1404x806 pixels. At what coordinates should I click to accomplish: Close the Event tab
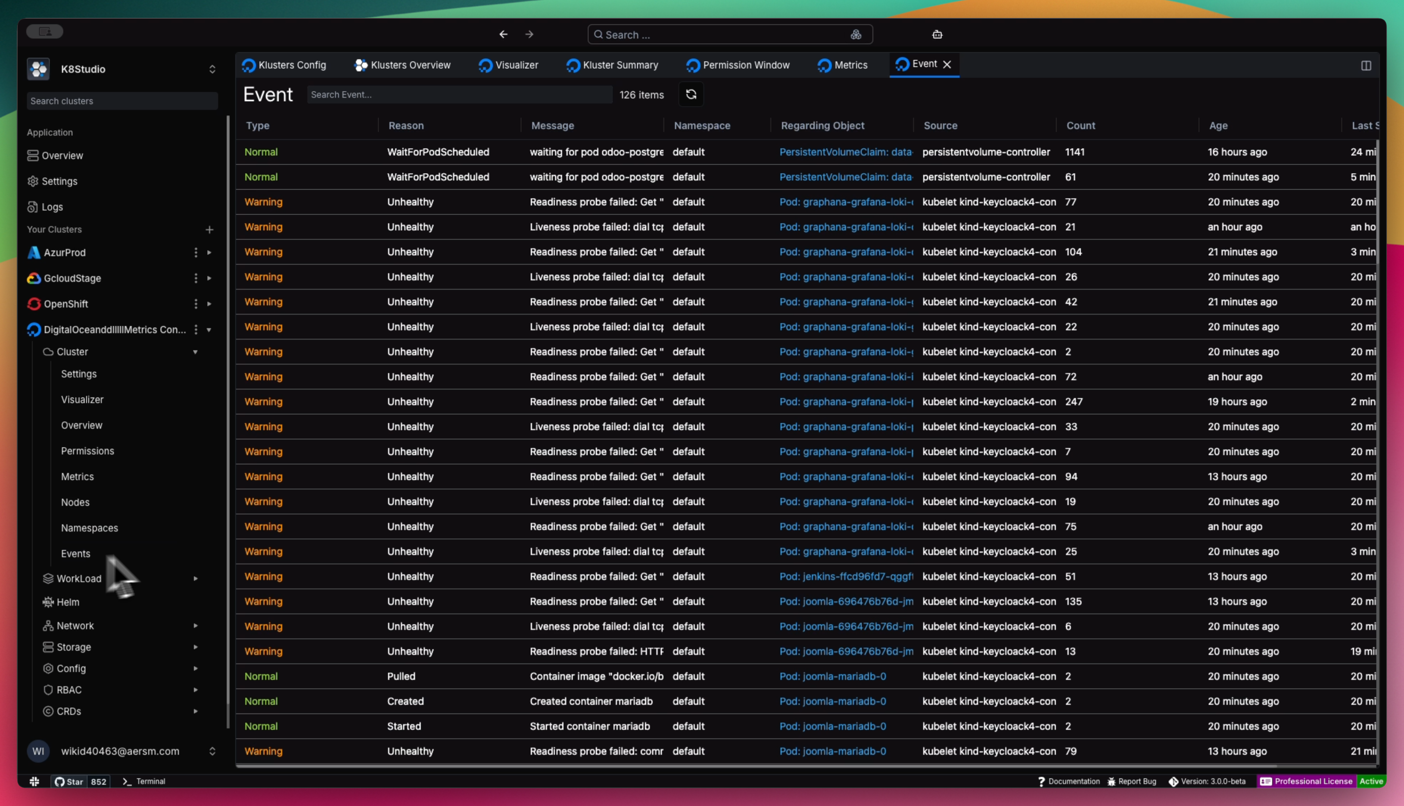(x=947, y=64)
